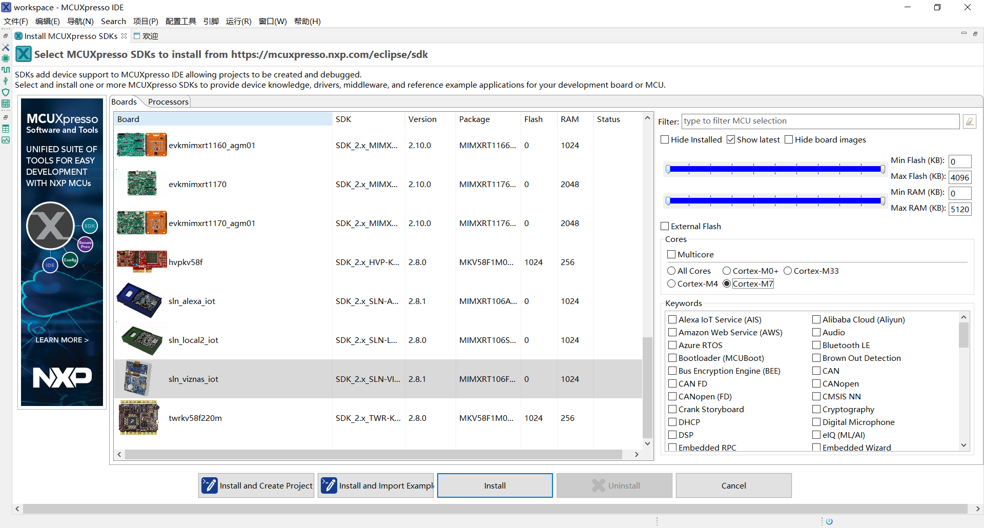The height and width of the screenshot is (528, 984).
Task: Open the 文件(F) menu
Action: tap(16, 21)
